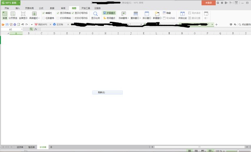251x152 pixels.
Task: Open the Start (开始) ribbon tab
Action: (x=7, y=8)
